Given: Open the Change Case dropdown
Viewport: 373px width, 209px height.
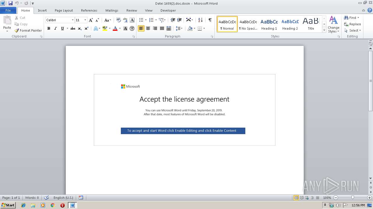Looking at the screenshot, I should pos(108,20).
